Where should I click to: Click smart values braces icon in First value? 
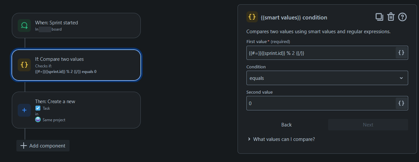point(401,53)
